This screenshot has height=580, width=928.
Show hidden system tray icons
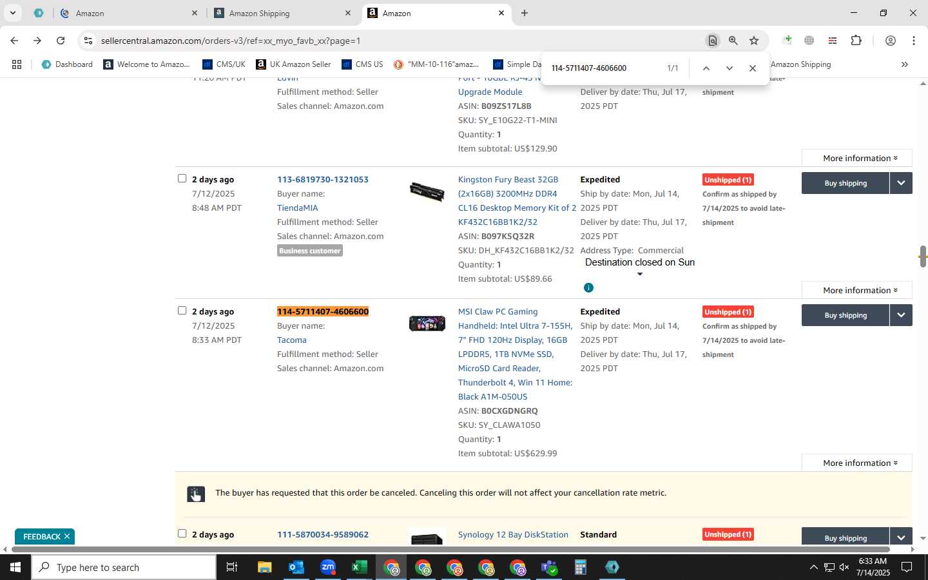point(813,567)
